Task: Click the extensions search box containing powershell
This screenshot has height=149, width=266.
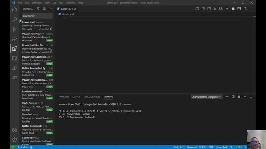Action: [37, 16]
